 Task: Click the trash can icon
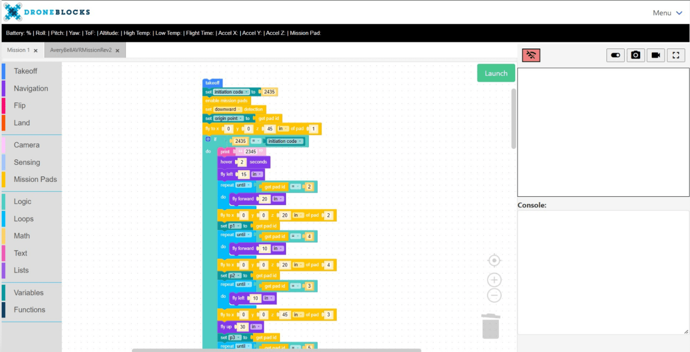(491, 326)
